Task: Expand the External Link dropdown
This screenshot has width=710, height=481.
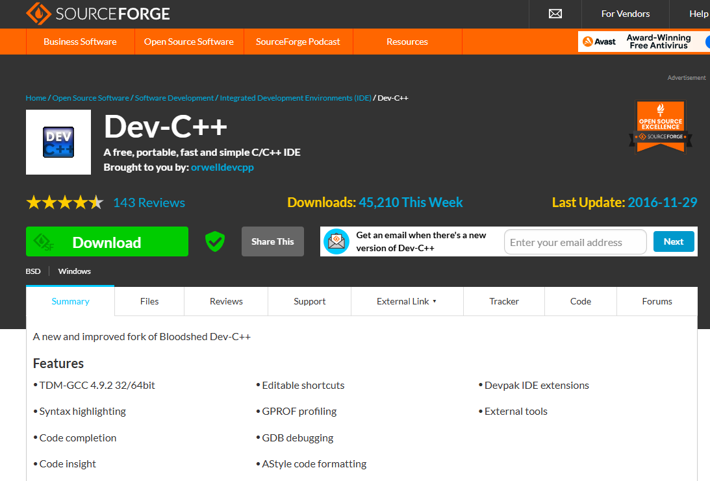Action: pos(407,301)
